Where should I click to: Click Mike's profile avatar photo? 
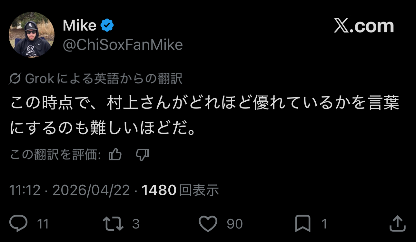point(32,35)
